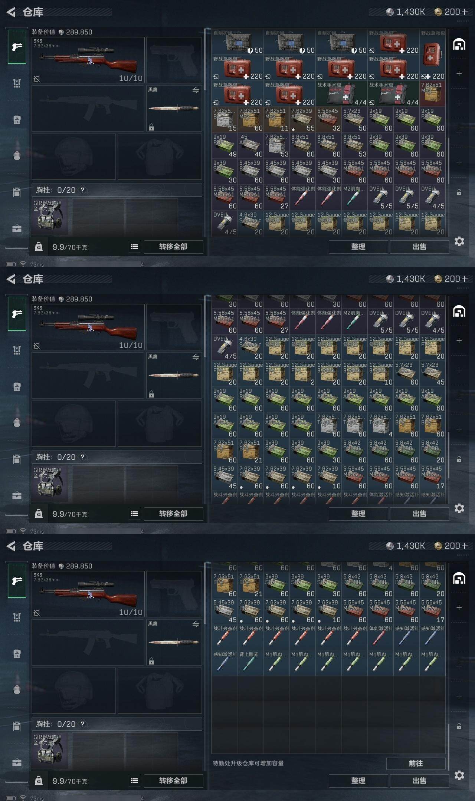475x801 pixels.
Task: Select the 肾上腺素 adrenaline injector
Action: pyautogui.click(x=250, y=663)
